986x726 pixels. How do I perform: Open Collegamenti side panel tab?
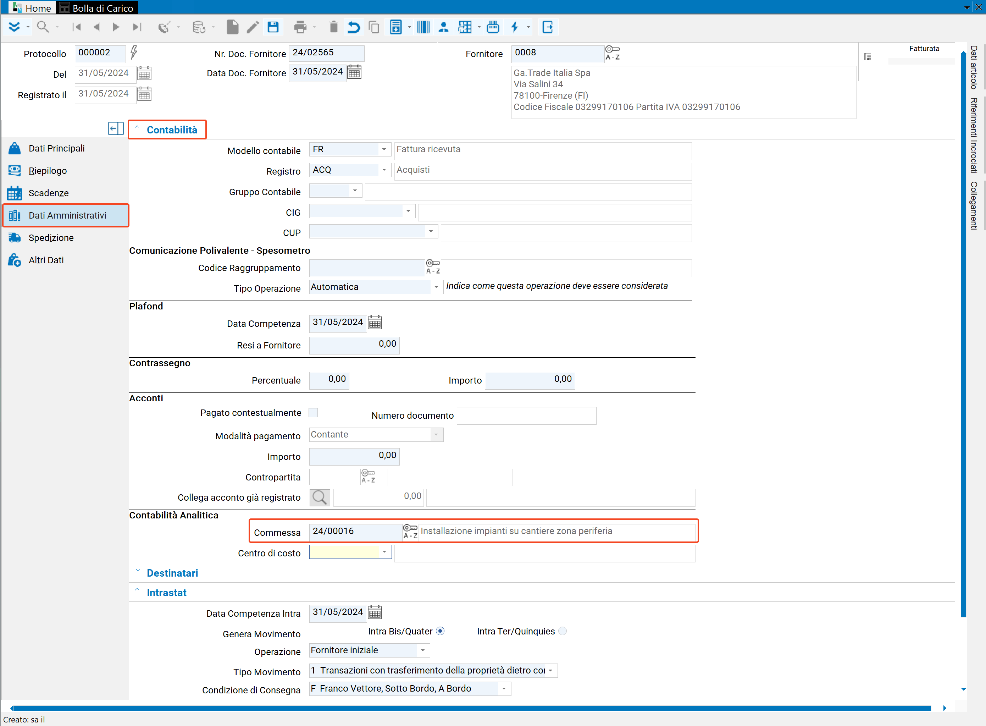(974, 205)
